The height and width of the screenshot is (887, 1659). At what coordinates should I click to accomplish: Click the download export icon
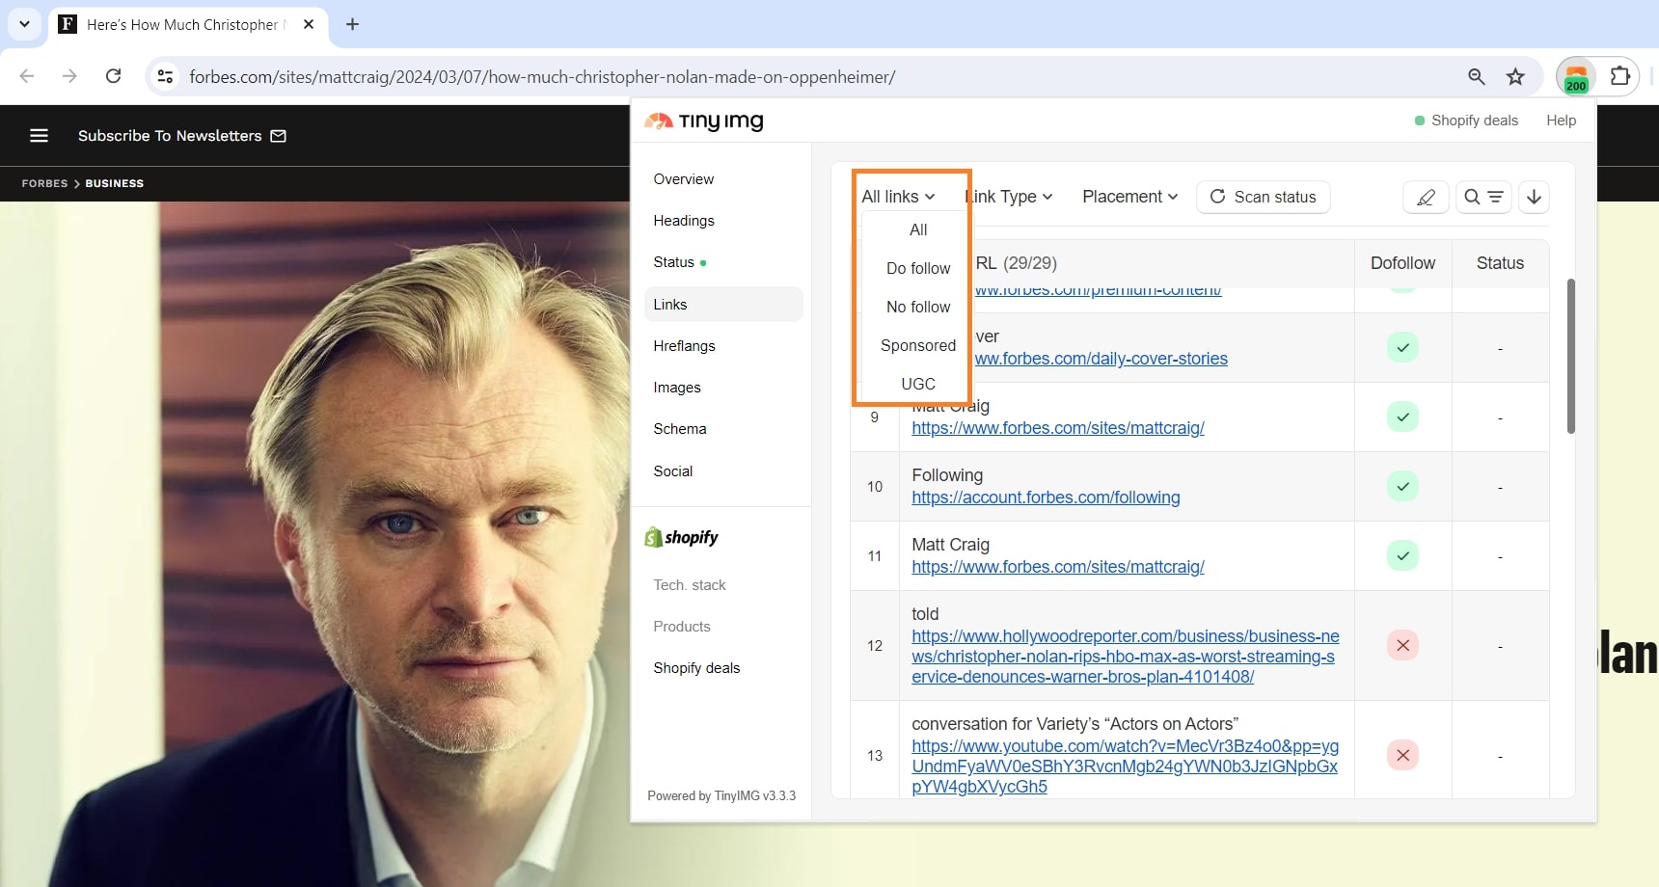[x=1534, y=197]
